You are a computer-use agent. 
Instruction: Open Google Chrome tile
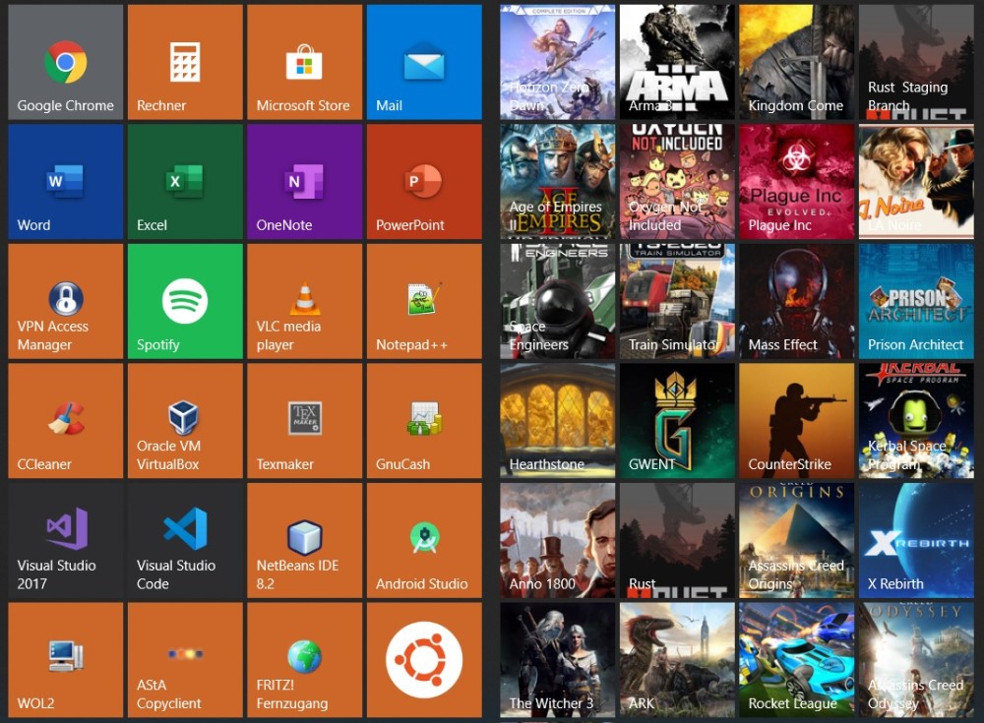pyautogui.click(x=66, y=62)
